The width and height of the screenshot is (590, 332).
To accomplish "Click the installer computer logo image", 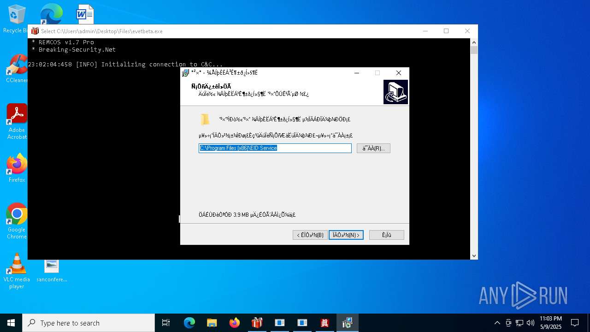I will pos(395,92).
